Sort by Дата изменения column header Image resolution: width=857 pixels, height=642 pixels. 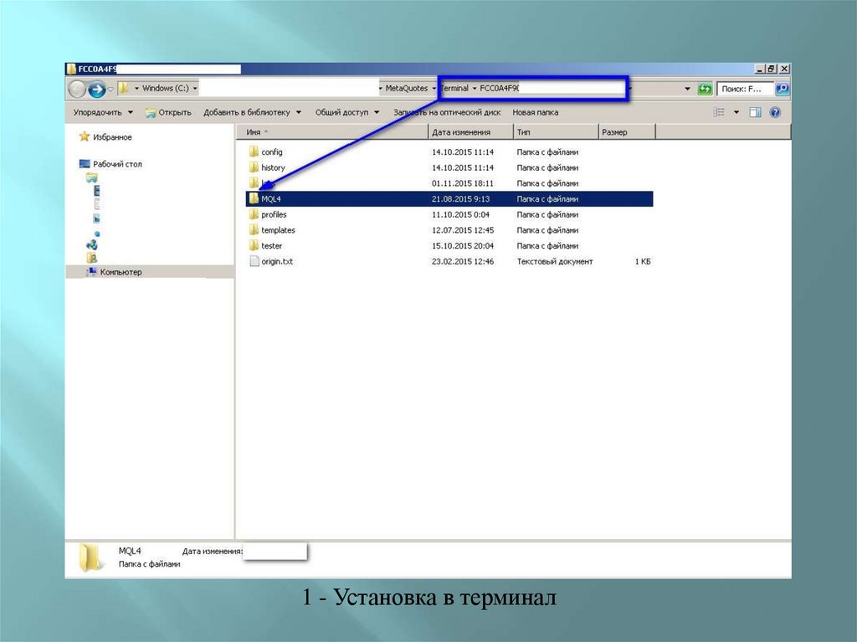pyautogui.click(x=470, y=131)
